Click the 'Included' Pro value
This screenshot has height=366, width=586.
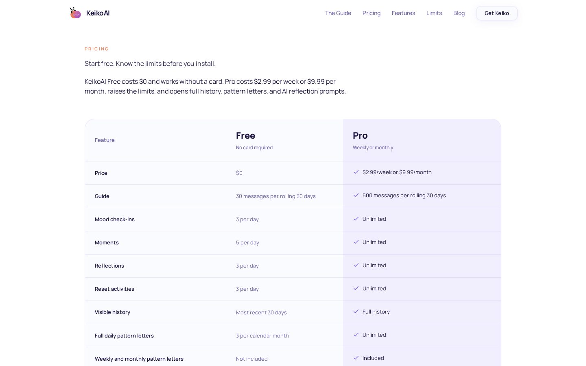[x=373, y=358]
